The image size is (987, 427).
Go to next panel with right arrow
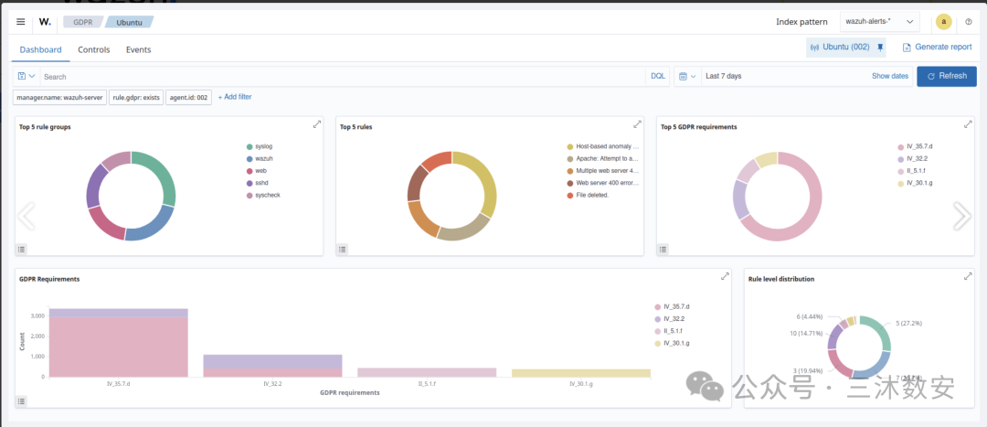click(x=962, y=216)
